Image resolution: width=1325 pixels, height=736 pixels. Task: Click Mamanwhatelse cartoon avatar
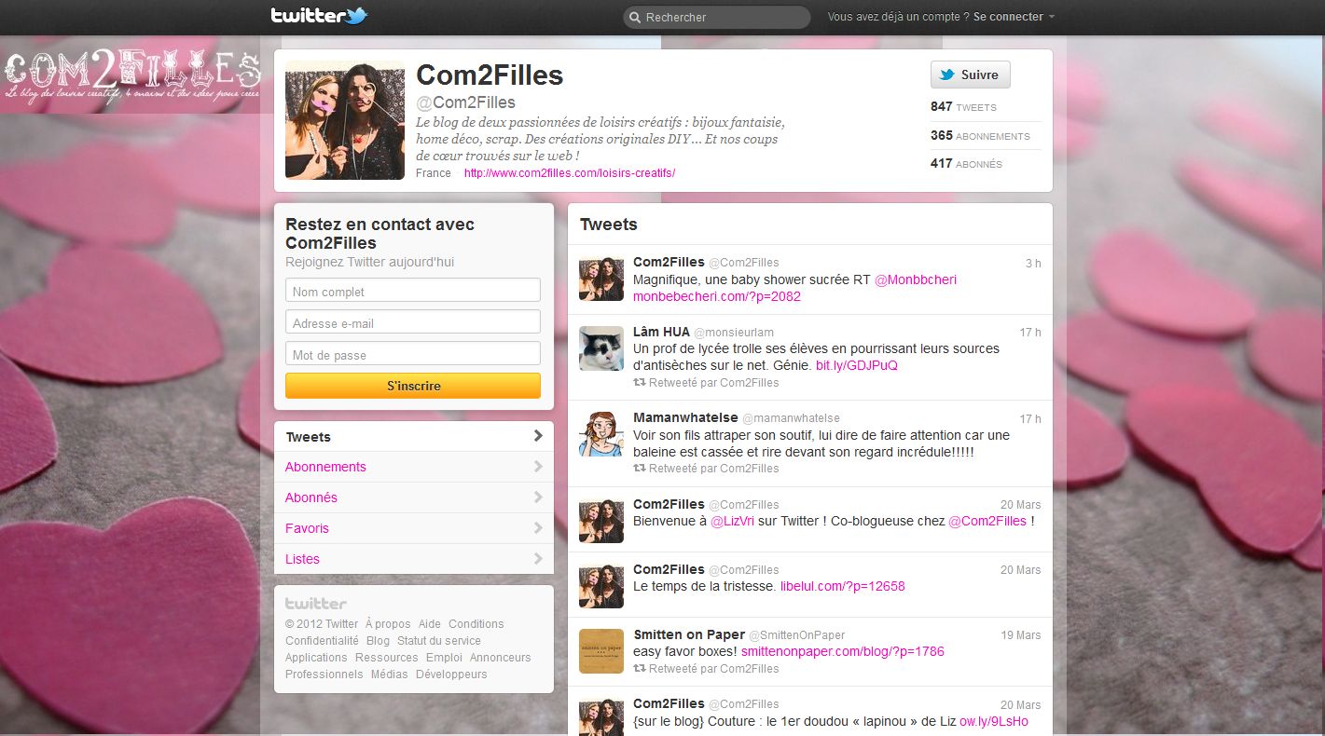(601, 434)
